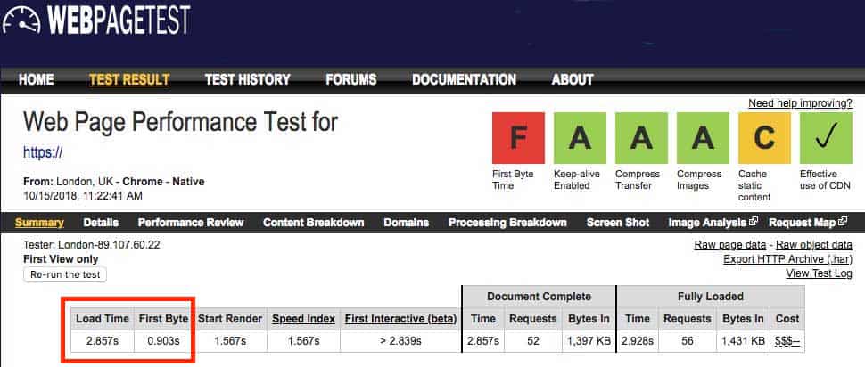The width and height of the screenshot is (865, 367).
Task: Switch to the Summary tab
Action: pos(39,223)
